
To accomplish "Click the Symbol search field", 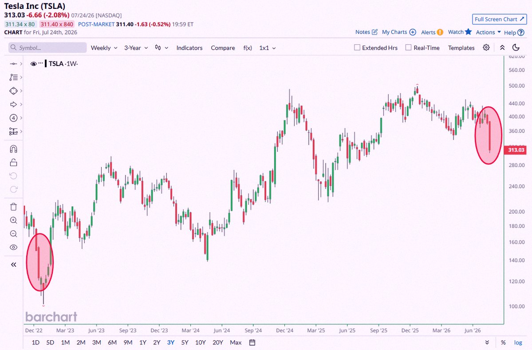I will point(47,48).
